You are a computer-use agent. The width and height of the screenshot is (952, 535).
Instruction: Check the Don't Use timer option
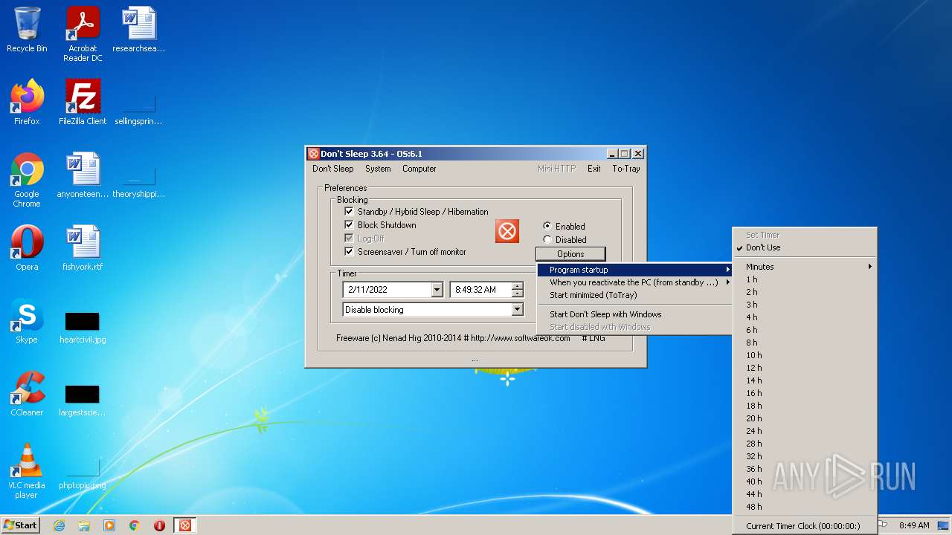805,247
